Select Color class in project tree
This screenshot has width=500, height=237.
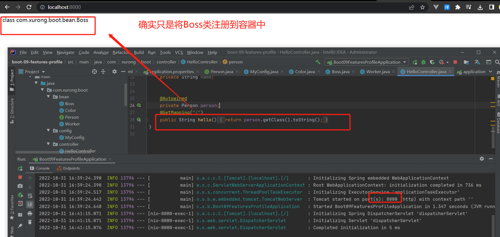pos(68,110)
